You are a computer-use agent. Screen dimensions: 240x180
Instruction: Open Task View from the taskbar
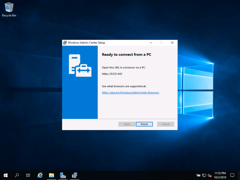coord(28,175)
